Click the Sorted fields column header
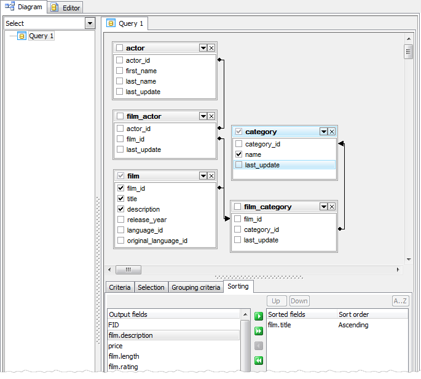Image resolution: width=421 pixels, height=379 pixels. coord(302,314)
